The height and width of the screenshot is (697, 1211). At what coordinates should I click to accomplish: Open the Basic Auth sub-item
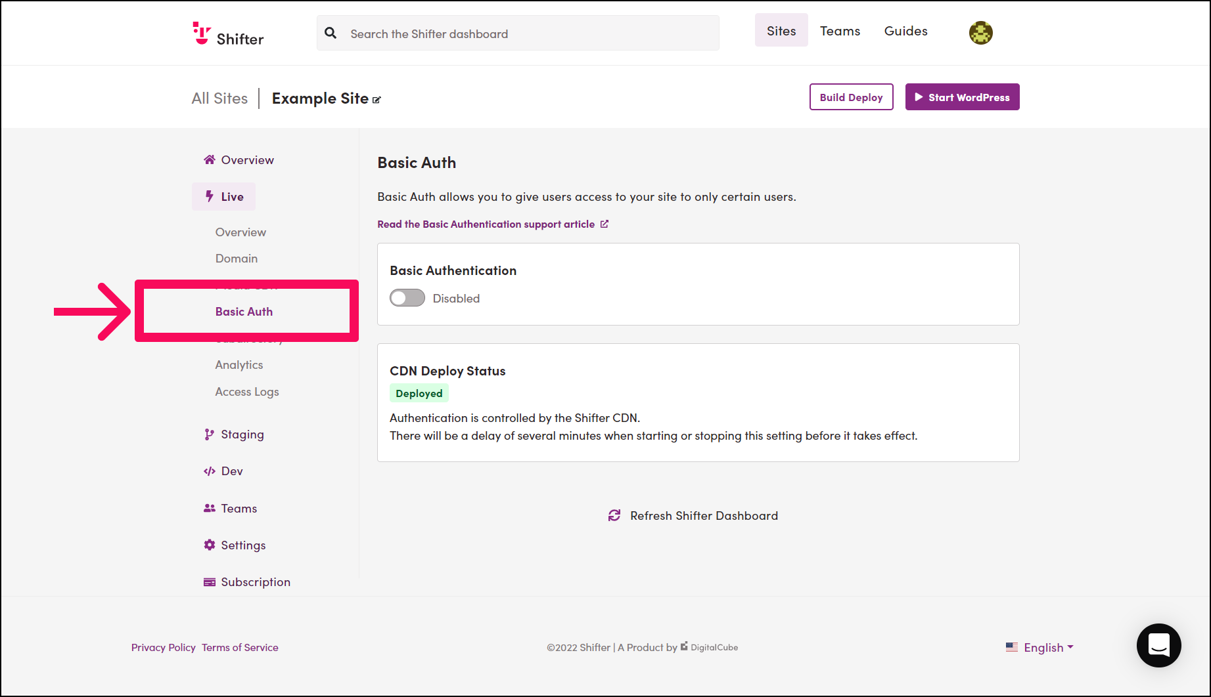pyautogui.click(x=244, y=312)
